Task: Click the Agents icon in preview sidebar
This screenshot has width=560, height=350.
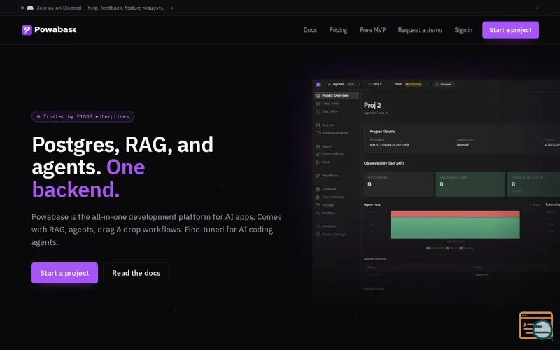Action: click(318, 146)
